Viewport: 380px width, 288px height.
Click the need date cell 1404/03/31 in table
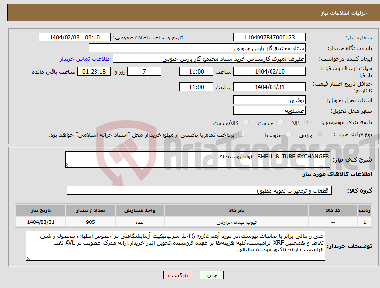tap(41, 222)
